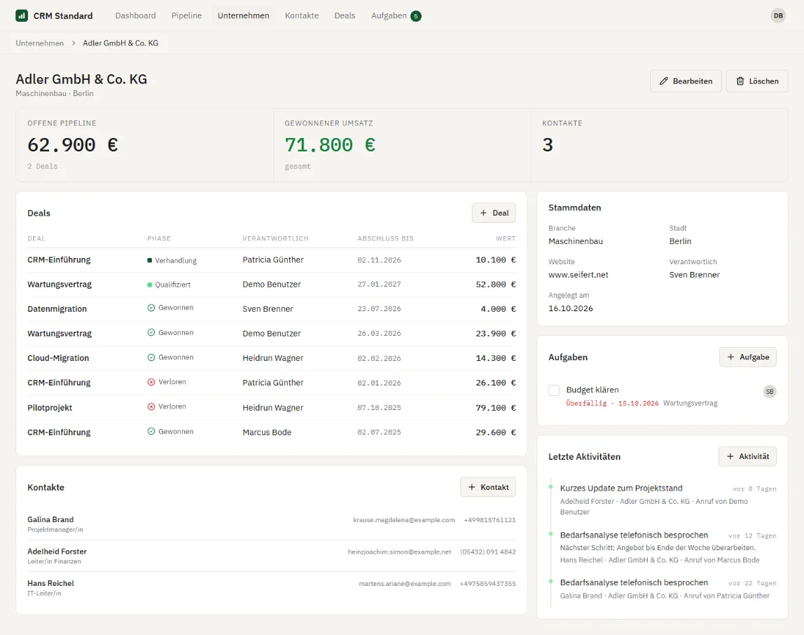Image resolution: width=804 pixels, height=635 pixels.
Task: Click phone number (05432) 091 4842
Action: [487, 552]
